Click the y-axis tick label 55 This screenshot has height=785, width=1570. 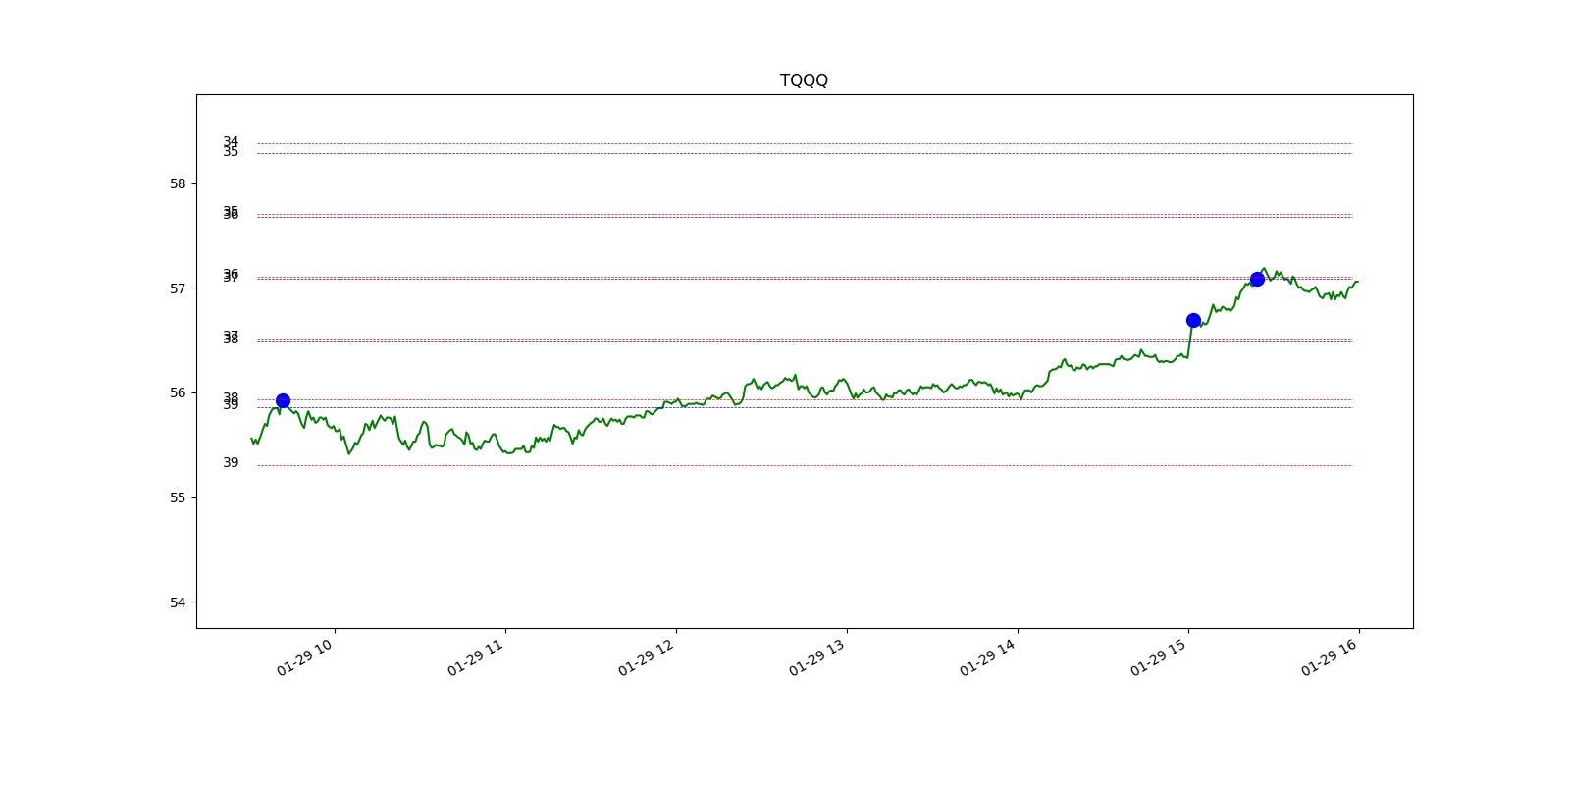[178, 497]
